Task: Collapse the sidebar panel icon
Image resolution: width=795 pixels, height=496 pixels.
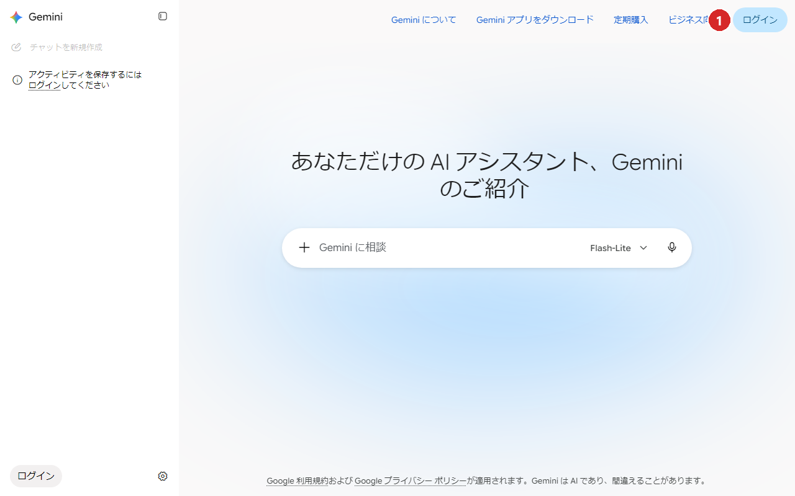Action: coord(163,16)
